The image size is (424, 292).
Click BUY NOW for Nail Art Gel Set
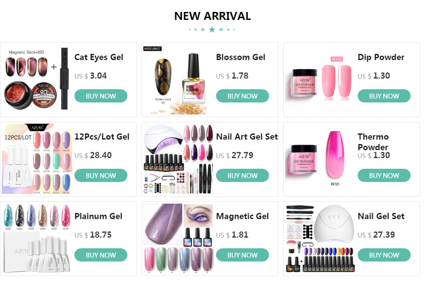coord(242,175)
